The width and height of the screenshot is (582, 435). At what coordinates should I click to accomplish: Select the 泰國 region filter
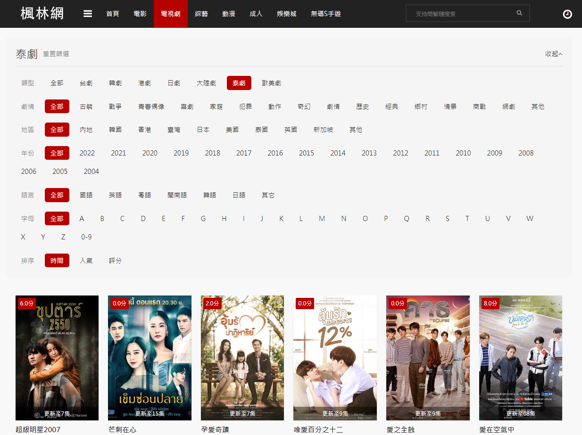tap(261, 130)
